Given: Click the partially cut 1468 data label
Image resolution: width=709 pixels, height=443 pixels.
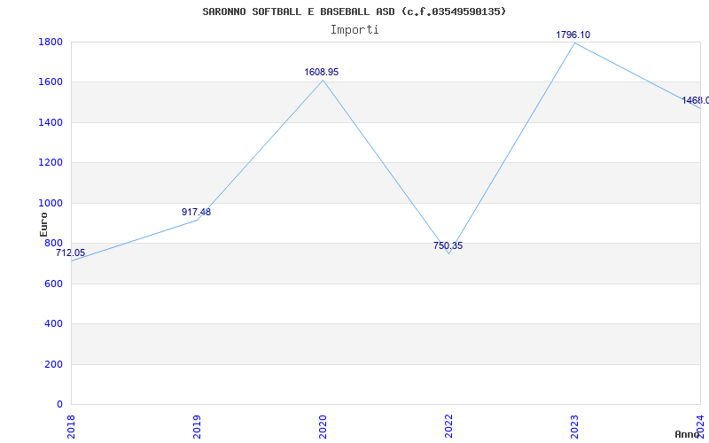Looking at the screenshot, I should click(695, 100).
